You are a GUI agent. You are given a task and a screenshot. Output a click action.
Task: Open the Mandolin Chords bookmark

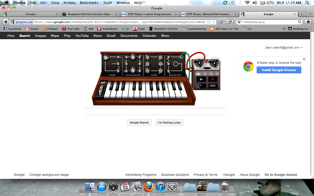[x=163, y=29]
